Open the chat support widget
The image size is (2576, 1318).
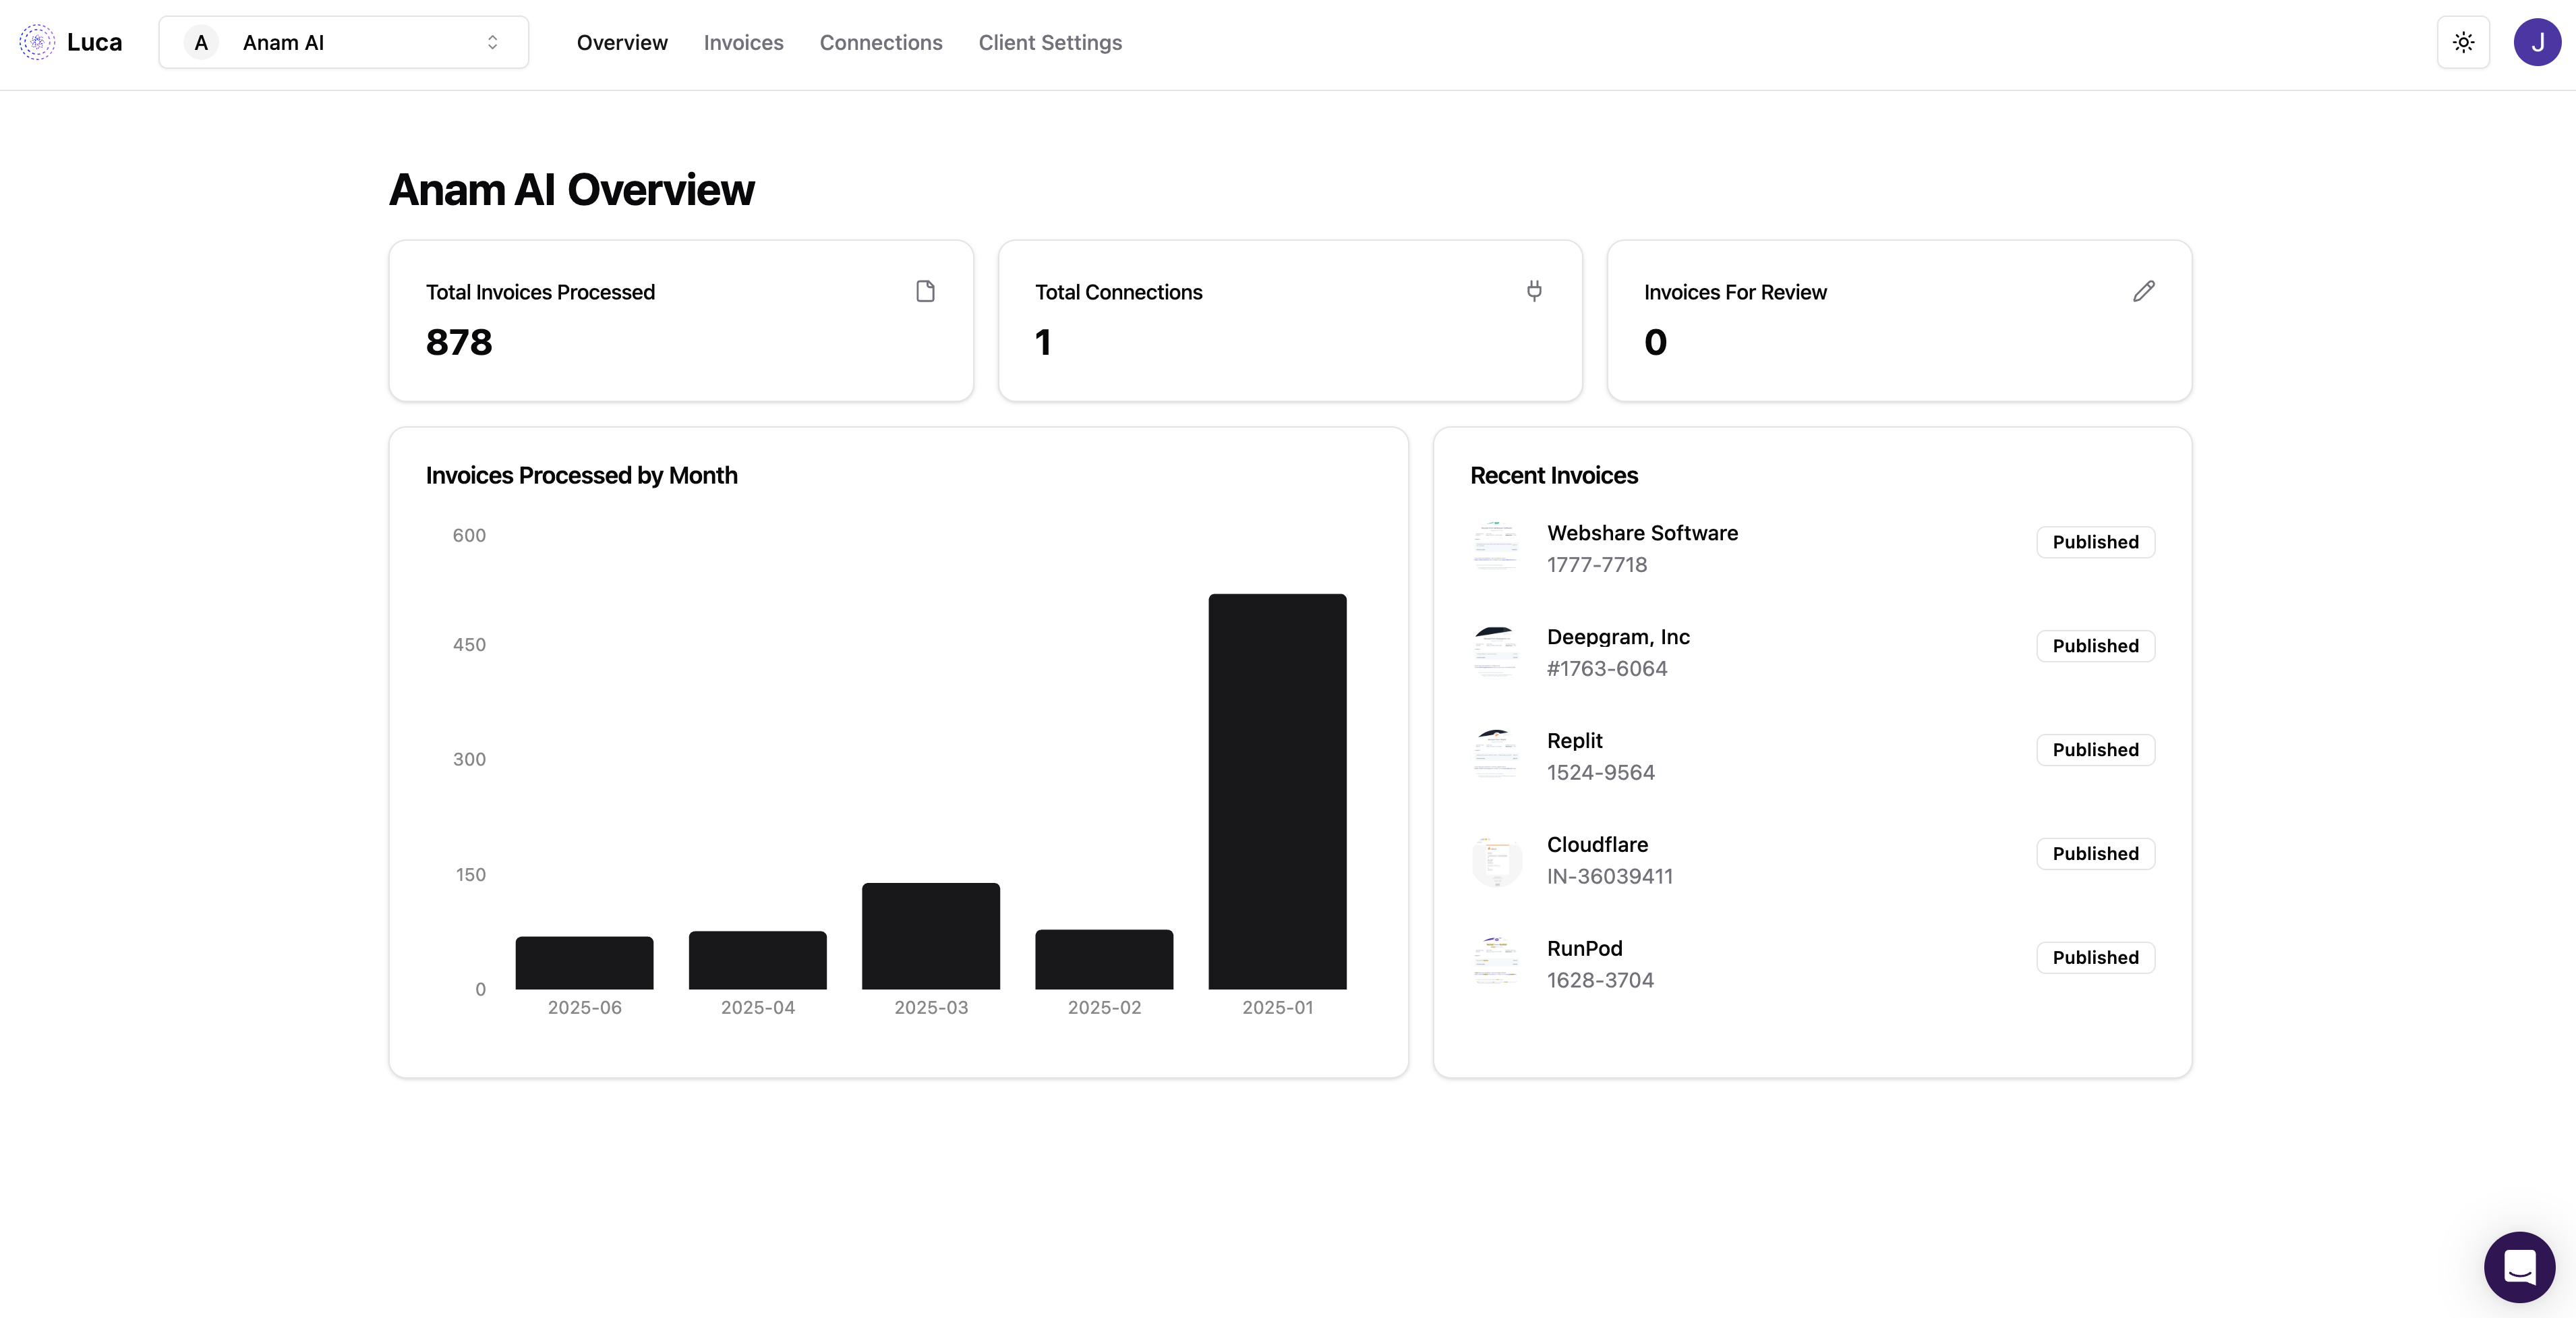click(x=2519, y=1266)
